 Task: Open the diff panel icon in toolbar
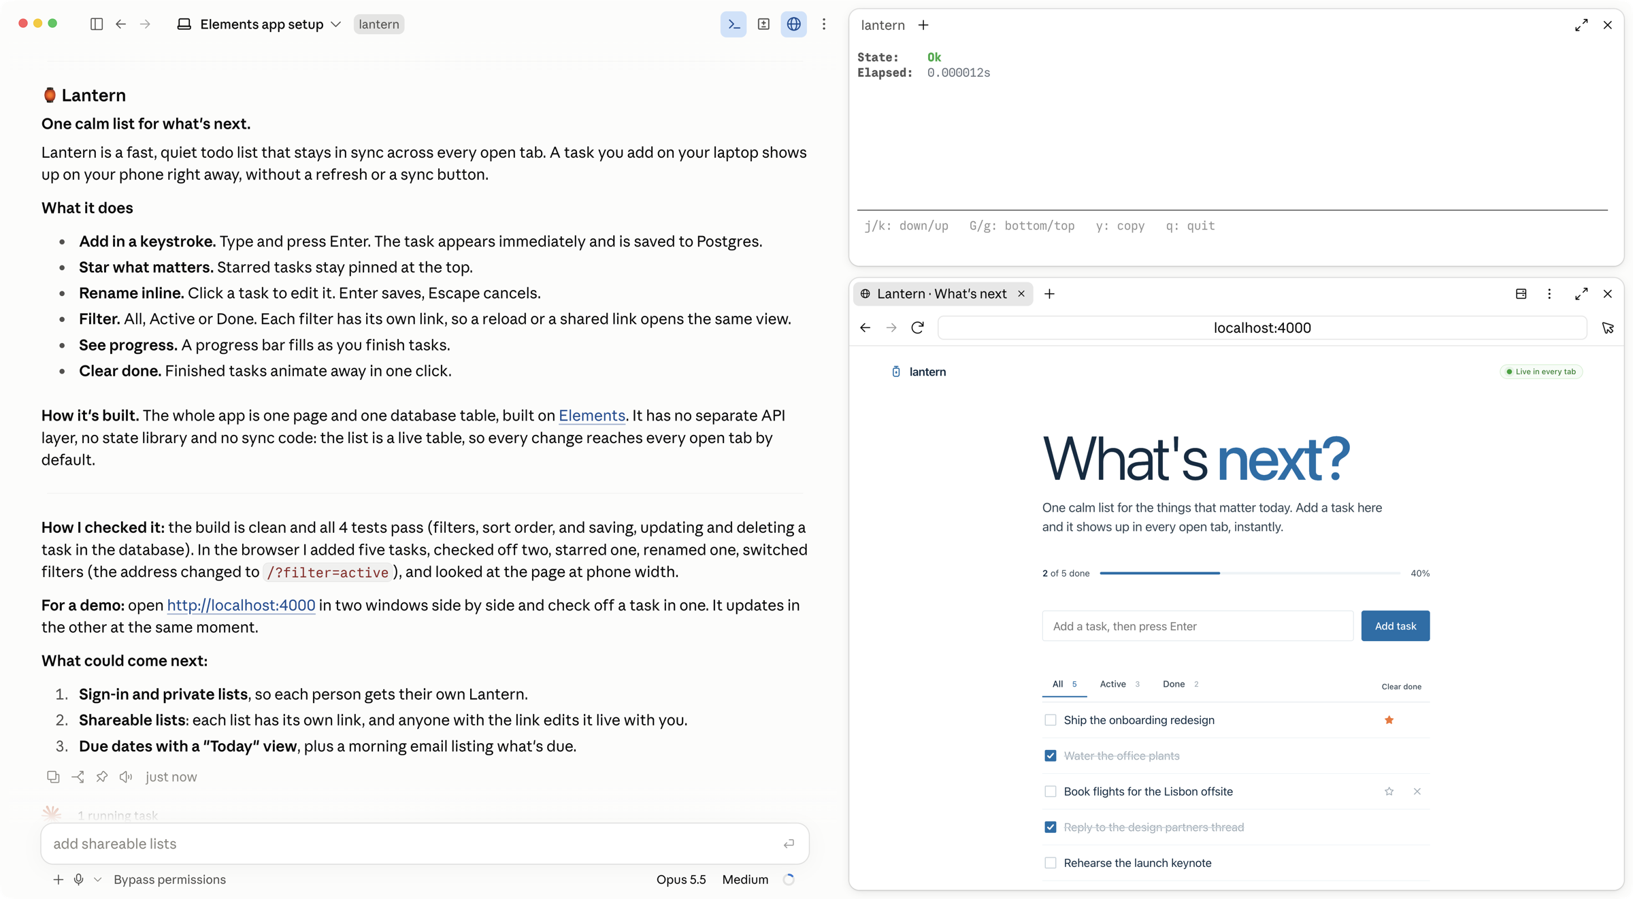(763, 24)
